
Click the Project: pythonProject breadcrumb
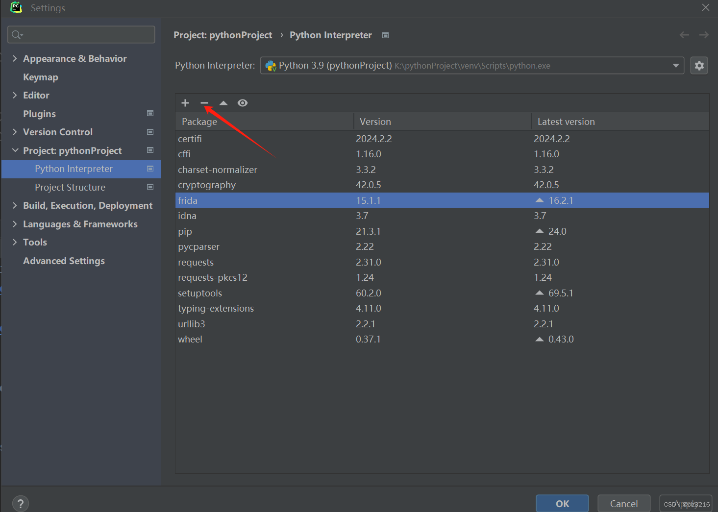(223, 35)
